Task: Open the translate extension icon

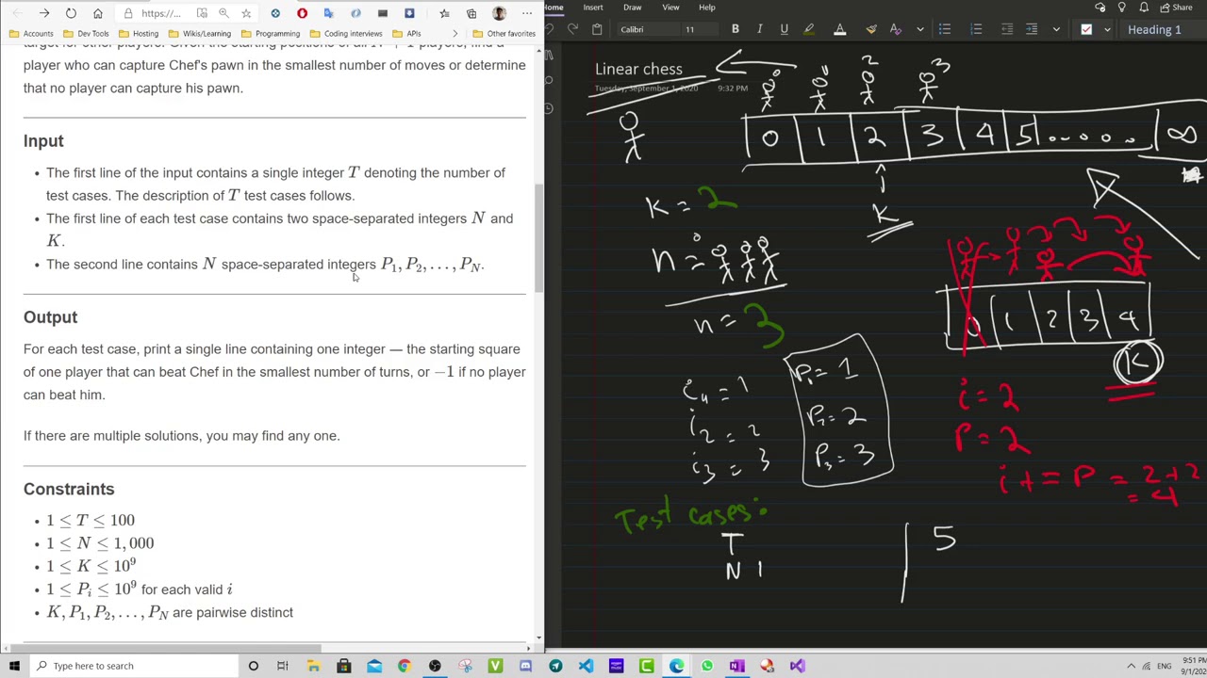Action: point(328,13)
